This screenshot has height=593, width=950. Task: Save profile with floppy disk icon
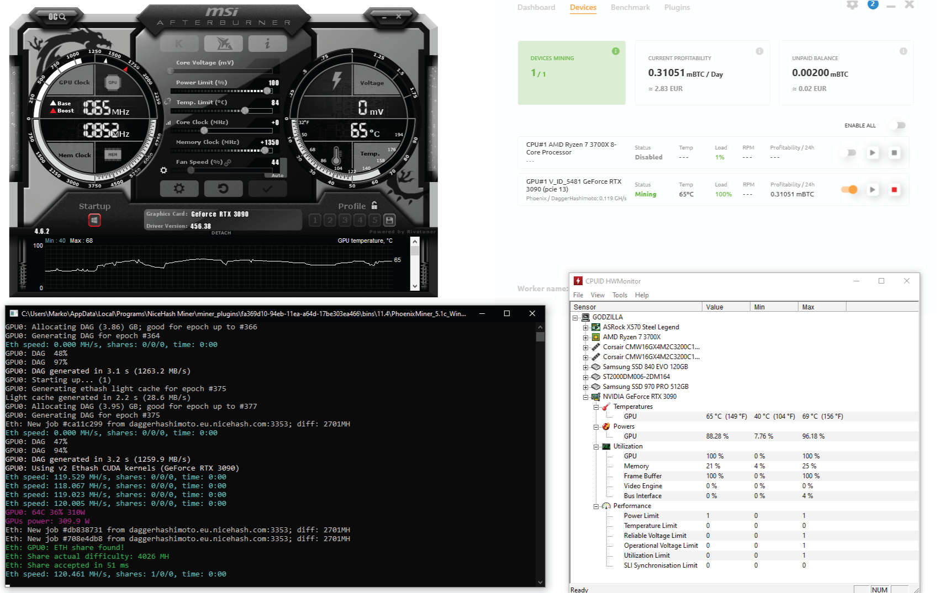coord(389,220)
